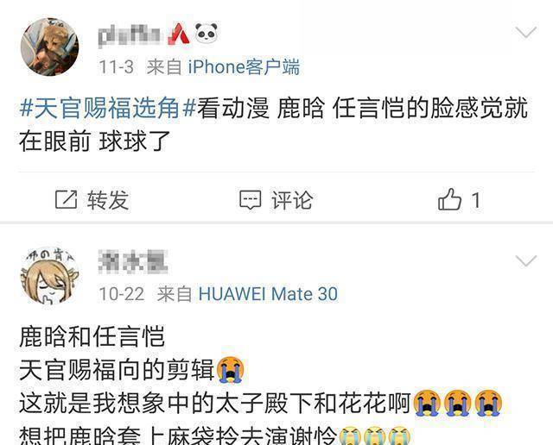Tap the comment bubble icon
The image size is (553, 445).
[251, 200]
